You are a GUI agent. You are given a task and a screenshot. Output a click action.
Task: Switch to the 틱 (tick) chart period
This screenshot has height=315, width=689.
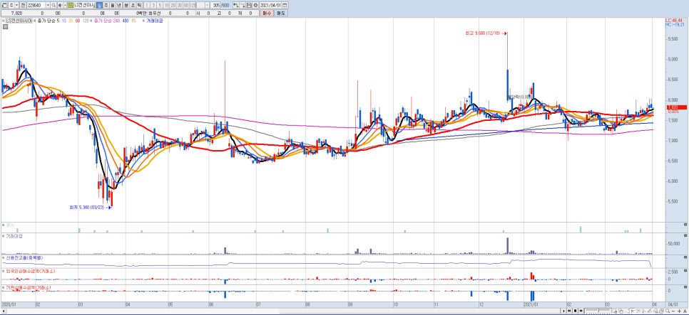(139, 5)
